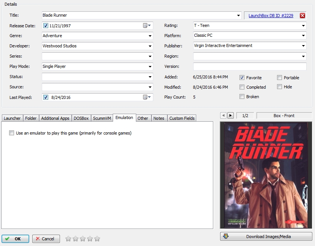Switch to the DOSBox tab
The height and width of the screenshot is (246, 315).
[81, 118]
